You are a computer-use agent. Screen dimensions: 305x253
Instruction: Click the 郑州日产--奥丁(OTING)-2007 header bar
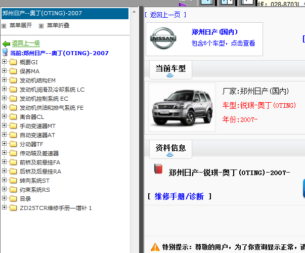point(65,14)
